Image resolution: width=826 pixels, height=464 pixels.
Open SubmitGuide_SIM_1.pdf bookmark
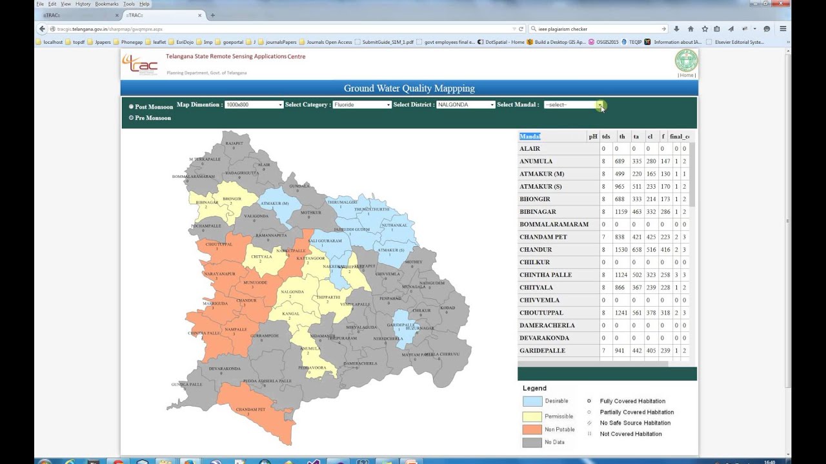pos(385,43)
